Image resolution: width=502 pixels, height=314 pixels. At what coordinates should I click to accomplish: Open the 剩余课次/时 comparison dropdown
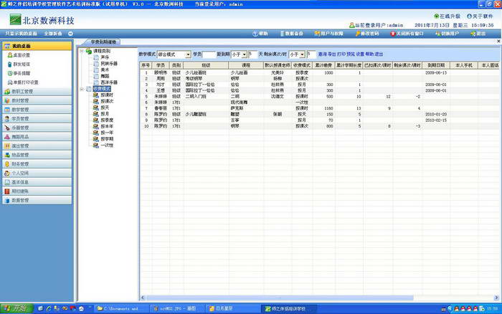[x=302, y=54]
